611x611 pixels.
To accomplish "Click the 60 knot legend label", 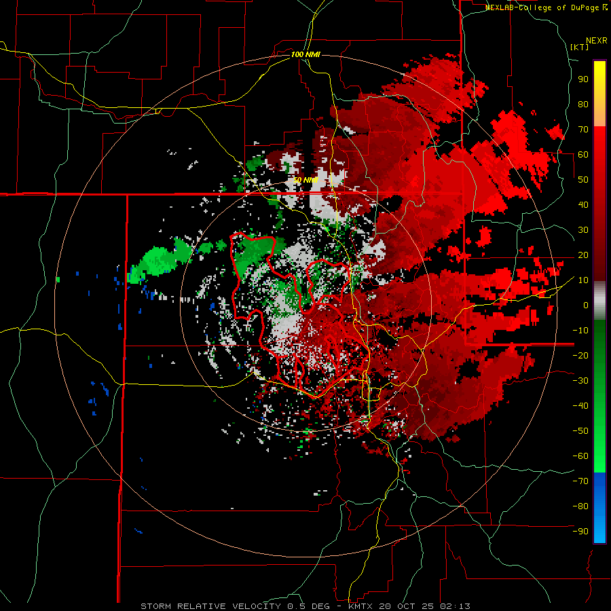I will 583,155.
